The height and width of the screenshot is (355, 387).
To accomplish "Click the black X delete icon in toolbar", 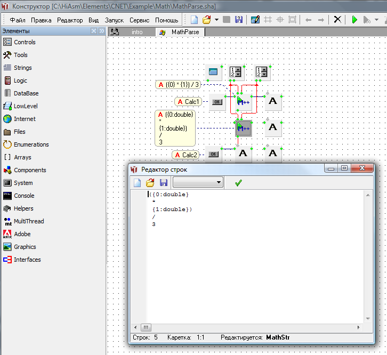I will tap(337, 20).
